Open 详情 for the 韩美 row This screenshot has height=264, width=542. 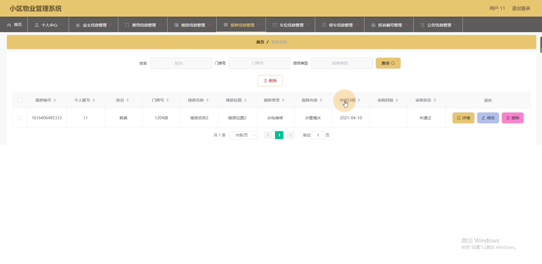coord(463,118)
